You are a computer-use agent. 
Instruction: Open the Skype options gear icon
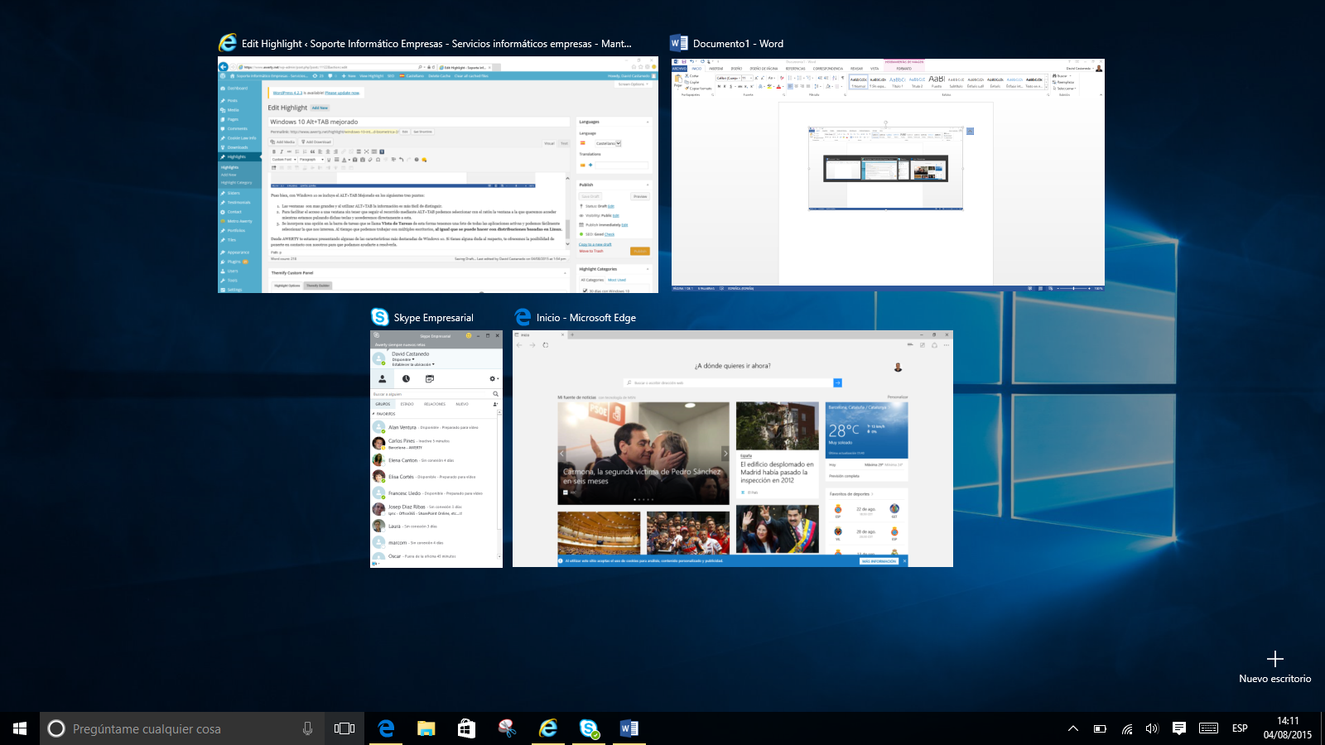coord(492,378)
